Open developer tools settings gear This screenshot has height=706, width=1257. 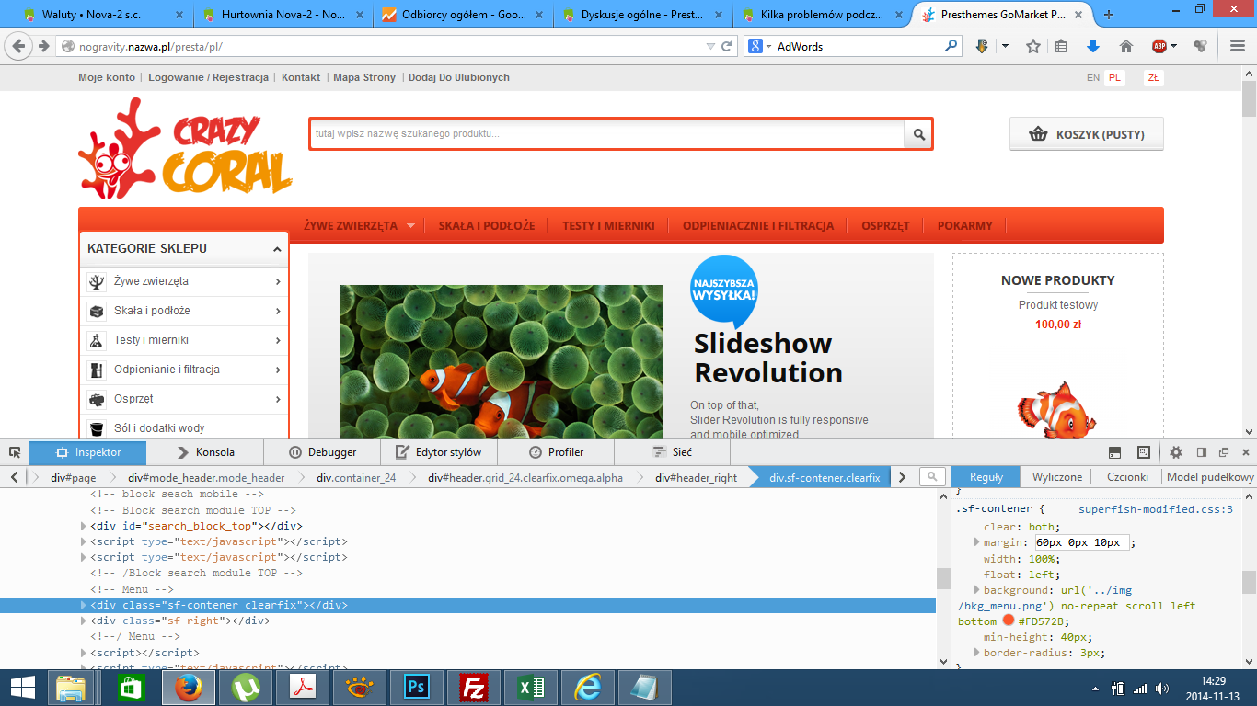[1176, 452]
